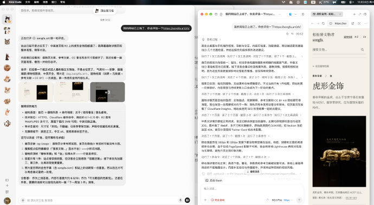Go back in the embedded browser
The width and height of the screenshot is (374, 205).
[313, 24]
